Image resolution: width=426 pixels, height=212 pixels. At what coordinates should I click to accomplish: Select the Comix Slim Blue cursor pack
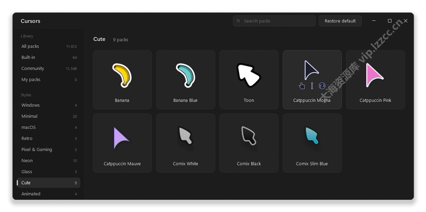[312, 143]
